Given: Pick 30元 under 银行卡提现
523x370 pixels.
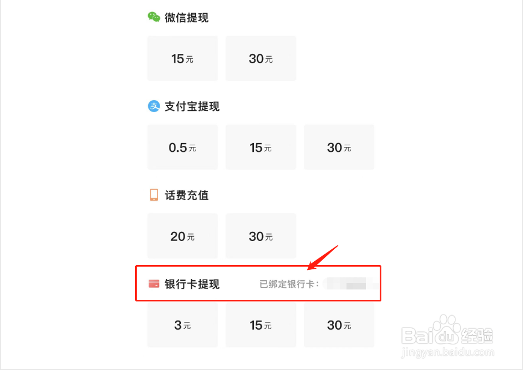Looking at the screenshot, I should (339, 325).
